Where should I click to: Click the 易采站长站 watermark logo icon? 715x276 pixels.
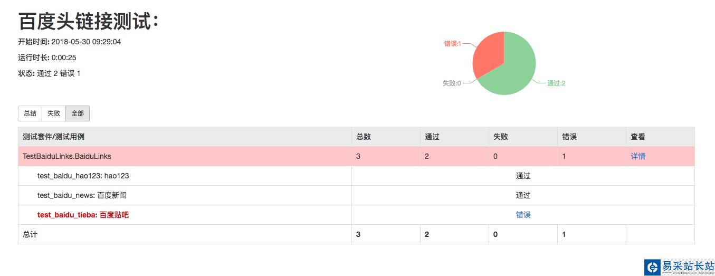tap(652, 267)
